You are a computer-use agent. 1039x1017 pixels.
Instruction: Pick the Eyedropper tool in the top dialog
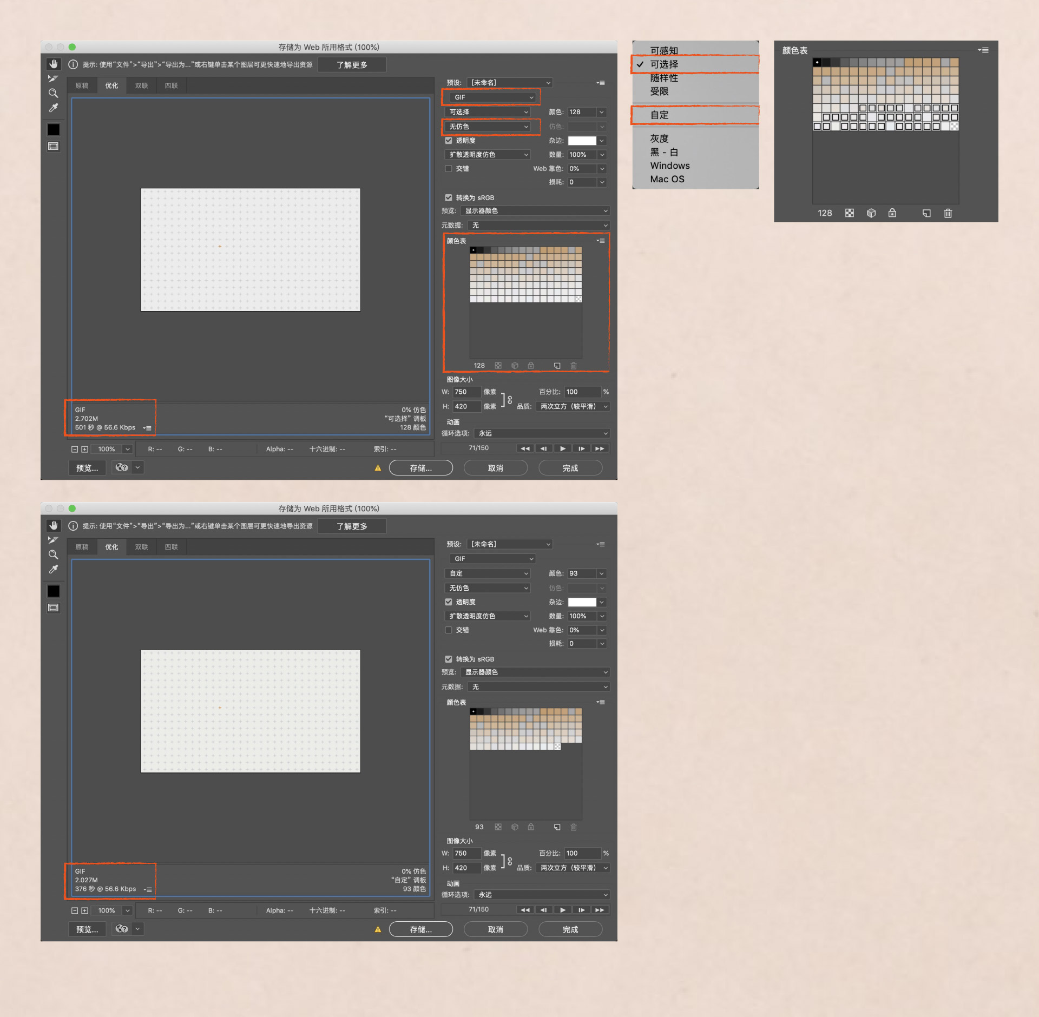[x=54, y=108]
